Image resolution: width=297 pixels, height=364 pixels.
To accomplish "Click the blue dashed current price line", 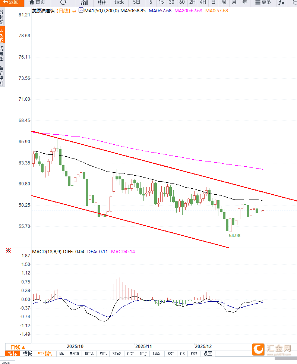I will pyautogui.click(x=164, y=210).
